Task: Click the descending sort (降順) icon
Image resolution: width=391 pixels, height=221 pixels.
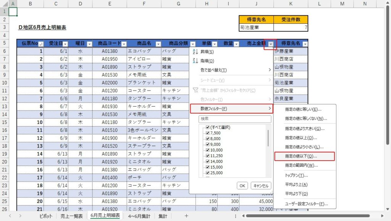Action: (195, 61)
